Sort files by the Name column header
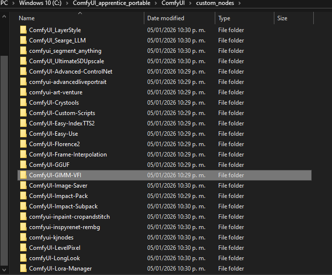This screenshot has width=332, height=275. click(x=80, y=18)
